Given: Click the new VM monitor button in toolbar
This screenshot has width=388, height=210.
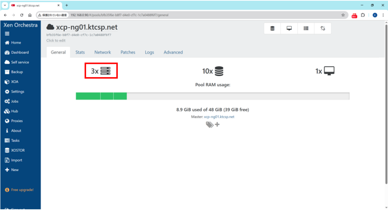Looking at the screenshot, I should coord(289,28).
